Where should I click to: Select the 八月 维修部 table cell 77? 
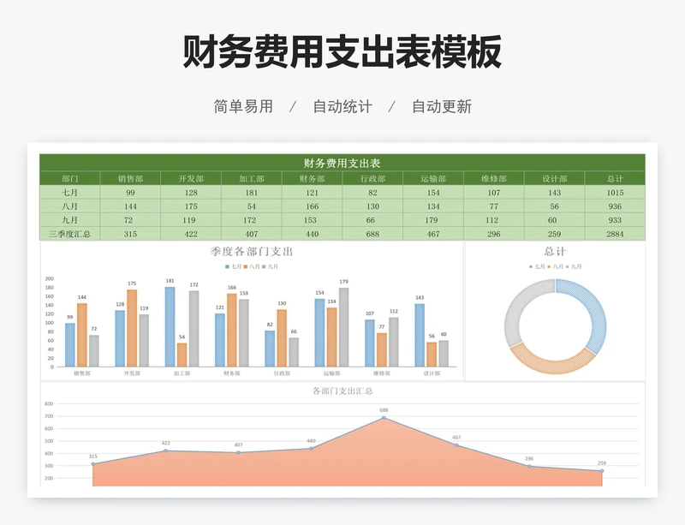pyautogui.click(x=494, y=206)
